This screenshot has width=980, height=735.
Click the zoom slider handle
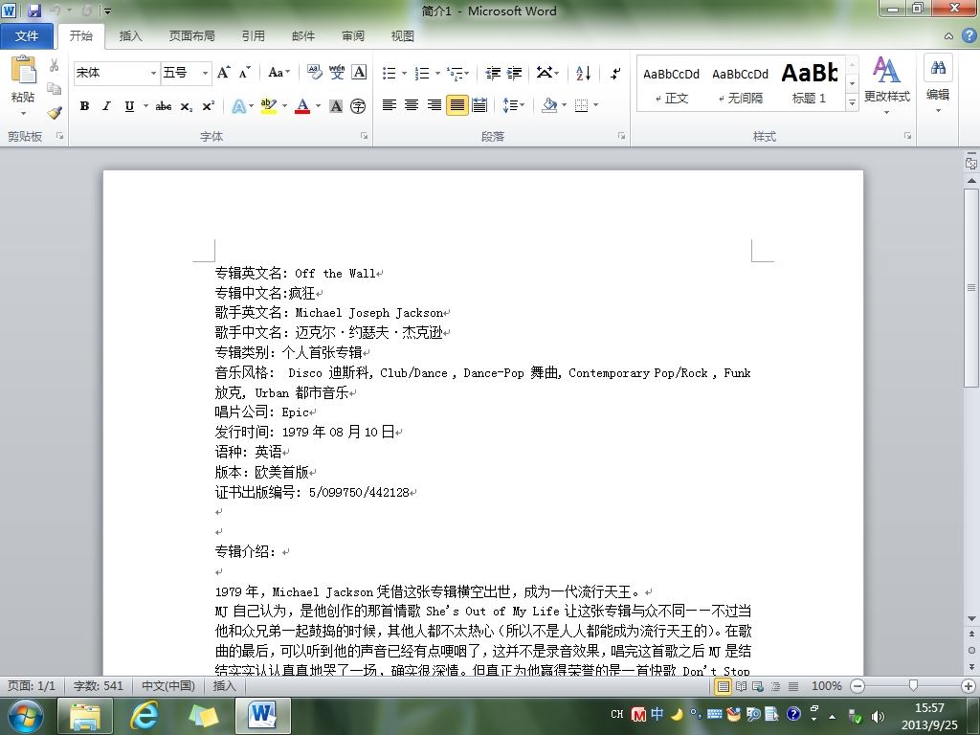[913, 686]
